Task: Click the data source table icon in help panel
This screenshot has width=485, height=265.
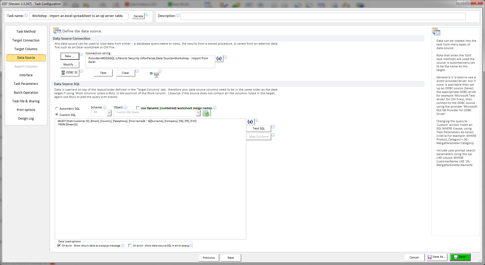Action: [436, 32]
